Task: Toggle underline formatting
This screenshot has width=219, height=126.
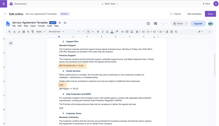Action: point(107,32)
